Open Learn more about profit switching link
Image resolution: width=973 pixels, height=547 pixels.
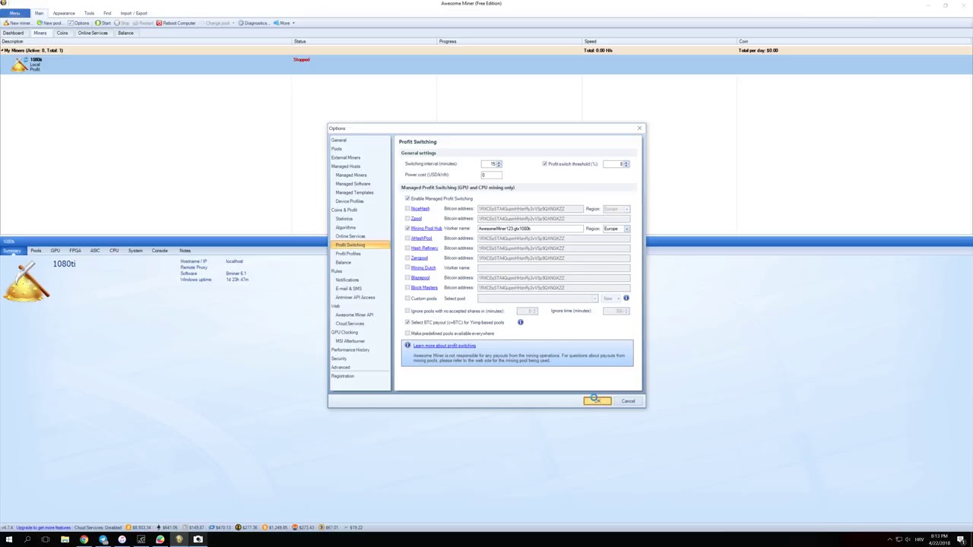pyautogui.click(x=445, y=346)
